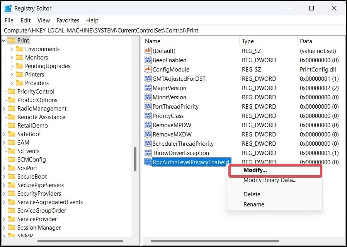Select the SCMConfig key

tap(32, 159)
